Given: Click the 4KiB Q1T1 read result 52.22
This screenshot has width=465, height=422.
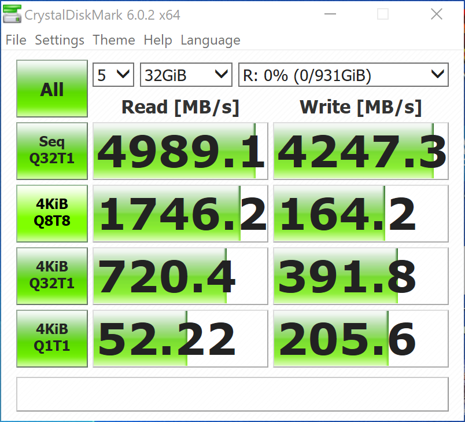Looking at the screenshot, I should click(x=180, y=339).
